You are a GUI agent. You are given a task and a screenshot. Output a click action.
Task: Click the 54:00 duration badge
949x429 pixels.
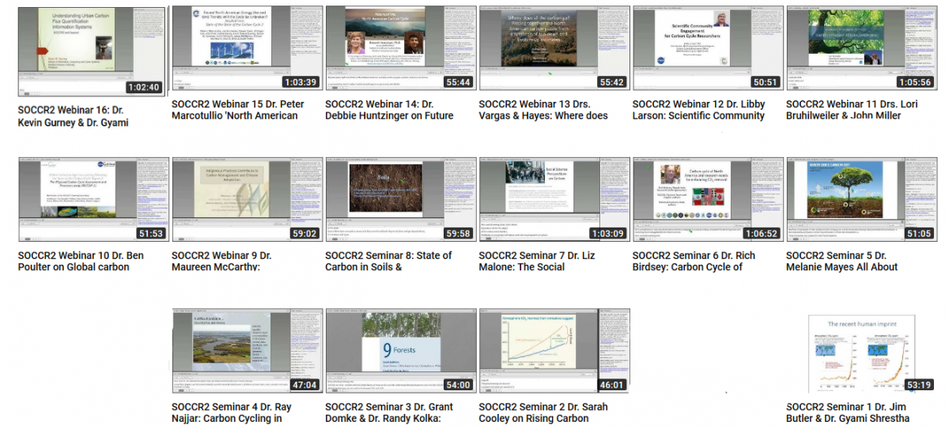click(457, 386)
